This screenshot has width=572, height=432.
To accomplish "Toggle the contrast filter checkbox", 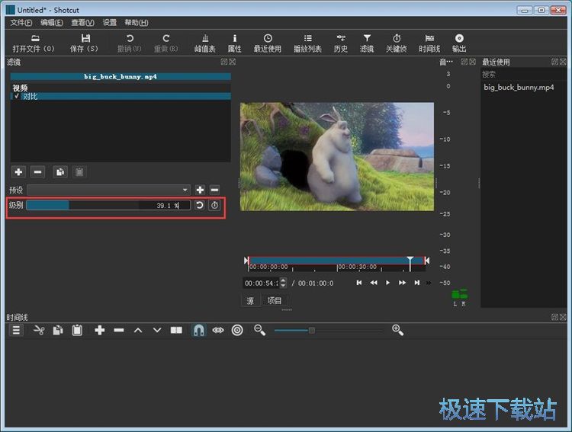I will coord(17,96).
